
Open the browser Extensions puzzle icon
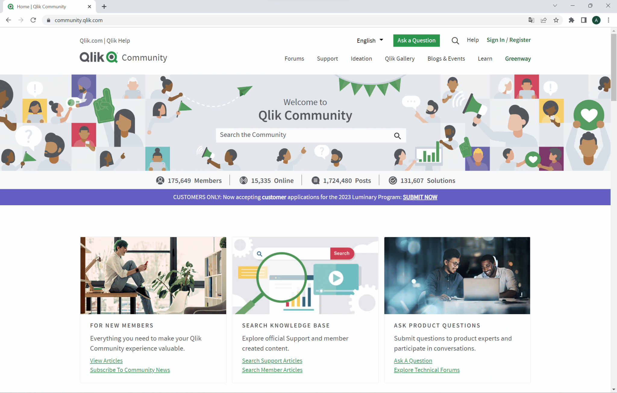pos(571,20)
